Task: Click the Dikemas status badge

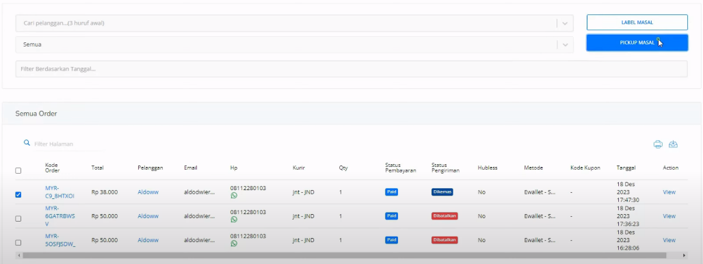Action: pyautogui.click(x=442, y=192)
